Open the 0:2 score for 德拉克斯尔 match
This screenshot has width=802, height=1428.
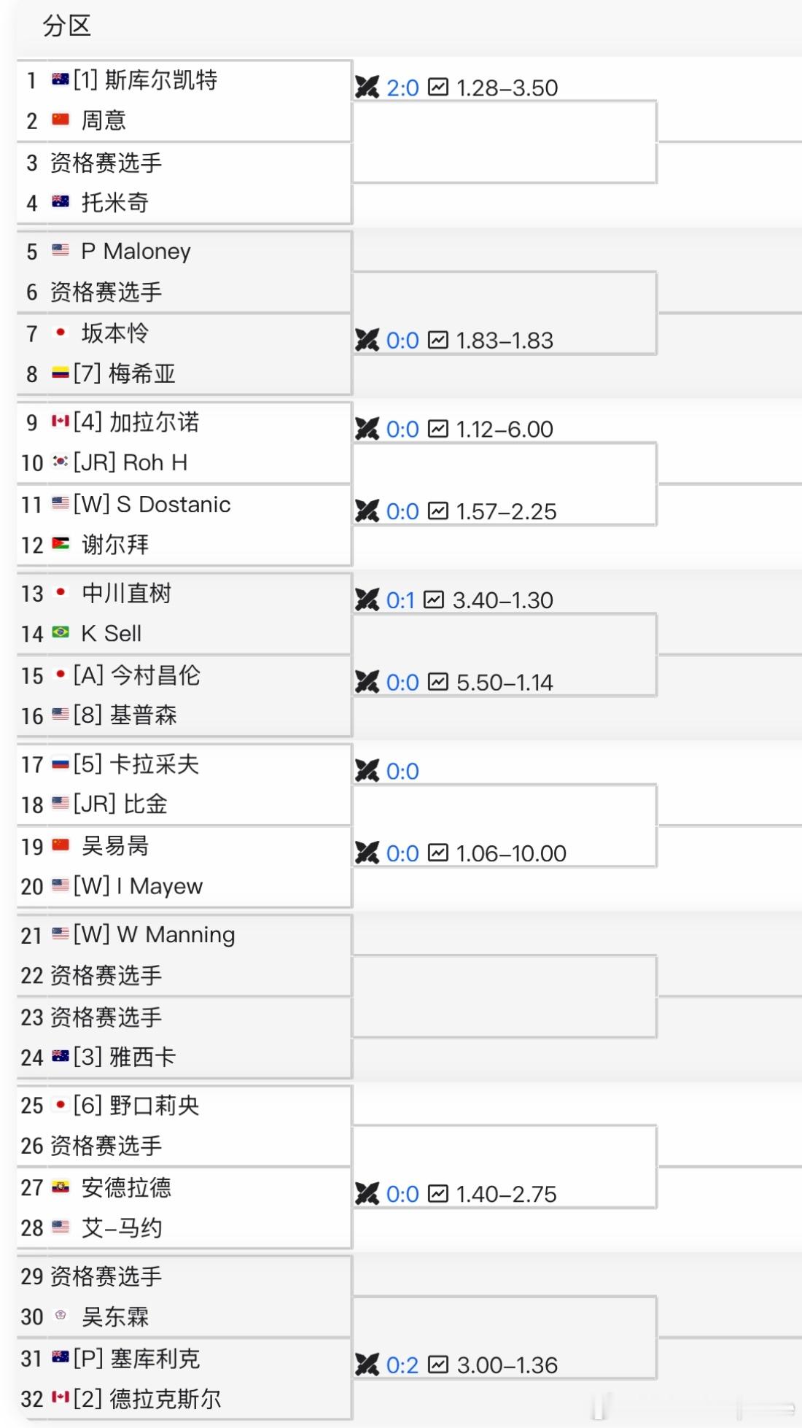[402, 1365]
